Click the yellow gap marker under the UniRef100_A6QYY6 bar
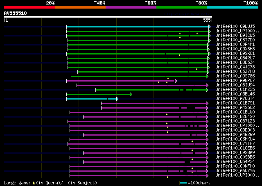The width and height of the screenshot is (262, 186). 192,172
